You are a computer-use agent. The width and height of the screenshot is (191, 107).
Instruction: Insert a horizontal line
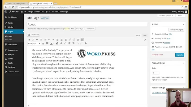[x=53, y=40]
